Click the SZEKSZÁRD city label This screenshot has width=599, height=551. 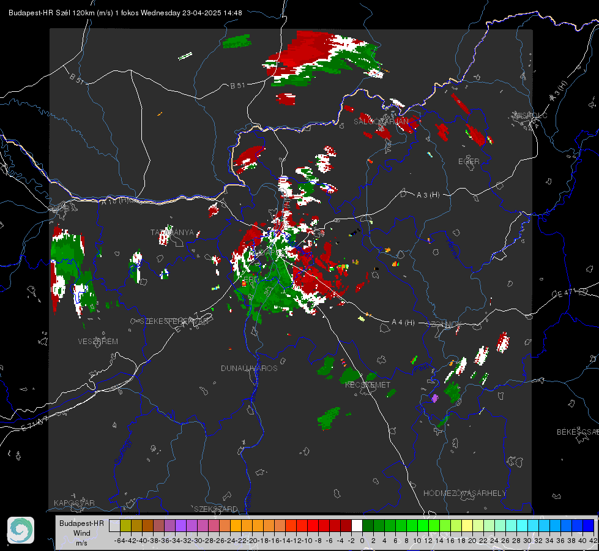coord(216,509)
